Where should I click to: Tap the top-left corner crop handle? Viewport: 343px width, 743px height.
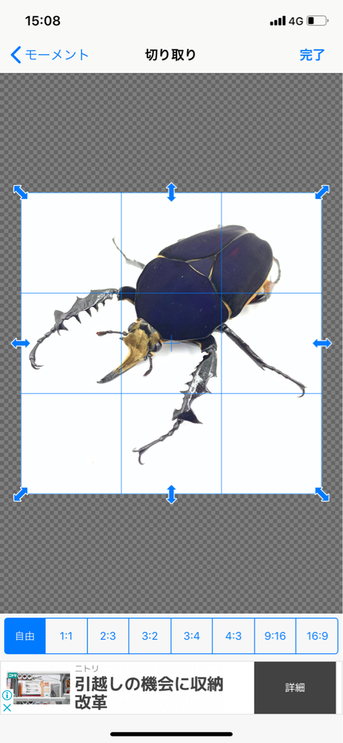point(20,192)
